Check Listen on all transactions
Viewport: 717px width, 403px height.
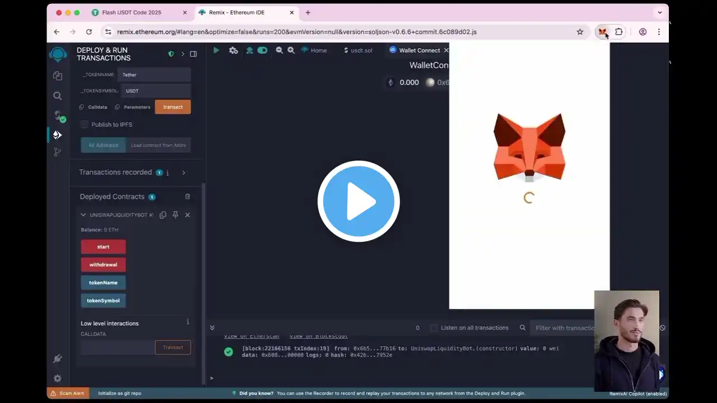point(434,328)
